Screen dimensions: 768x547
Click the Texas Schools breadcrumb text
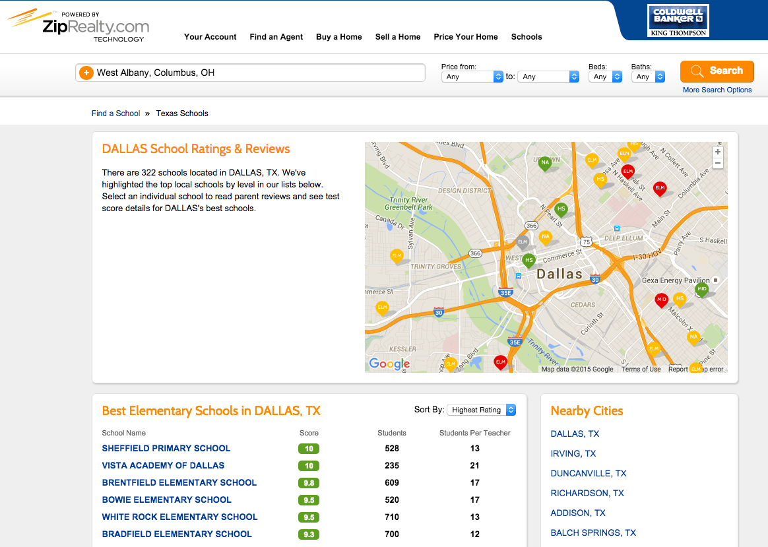182,113
